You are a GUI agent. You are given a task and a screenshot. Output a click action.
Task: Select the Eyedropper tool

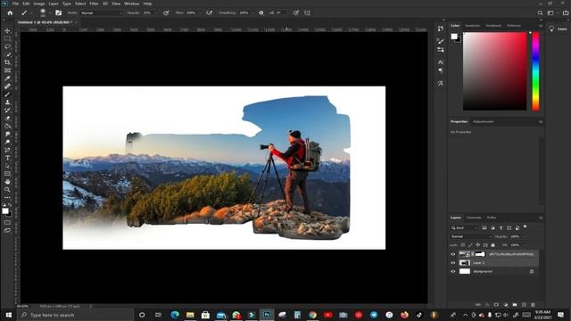point(7,78)
